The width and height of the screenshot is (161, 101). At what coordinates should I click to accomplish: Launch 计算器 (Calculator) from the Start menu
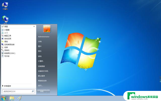[x=18, y=30]
